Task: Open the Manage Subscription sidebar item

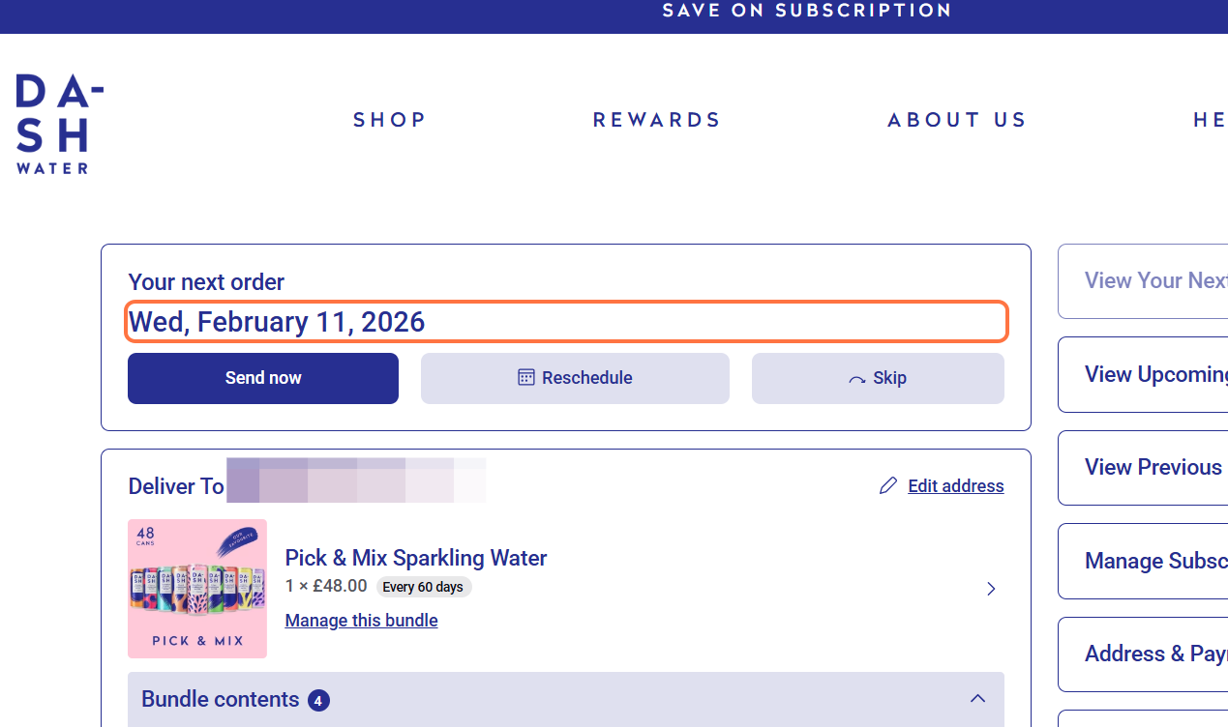Action: coord(1152,562)
